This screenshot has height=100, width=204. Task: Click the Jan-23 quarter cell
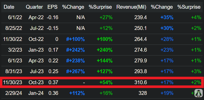tap(36, 50)
